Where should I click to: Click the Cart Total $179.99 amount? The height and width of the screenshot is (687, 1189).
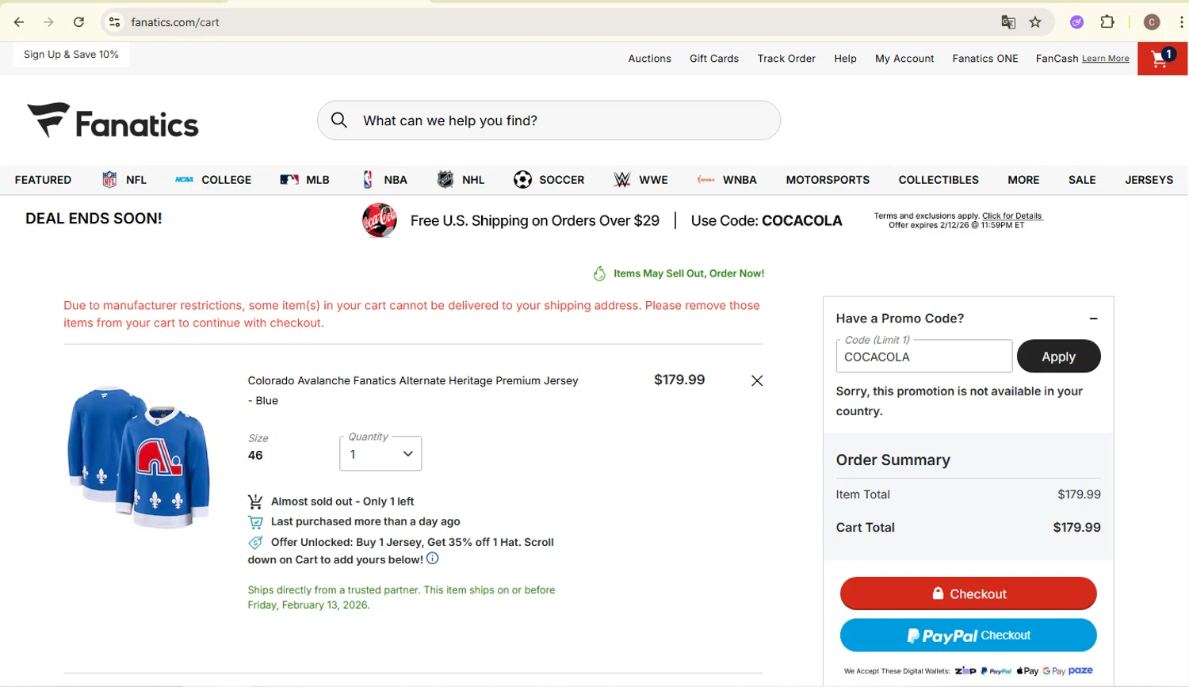tap(1076, 528)
